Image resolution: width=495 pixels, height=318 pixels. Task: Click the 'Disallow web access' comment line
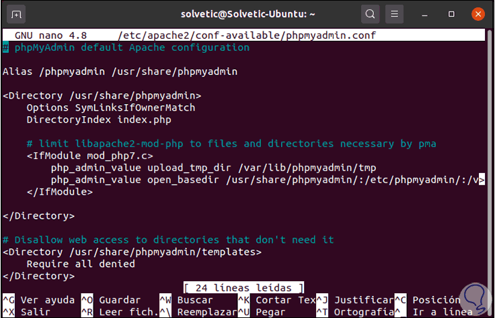tap(168, 240)
